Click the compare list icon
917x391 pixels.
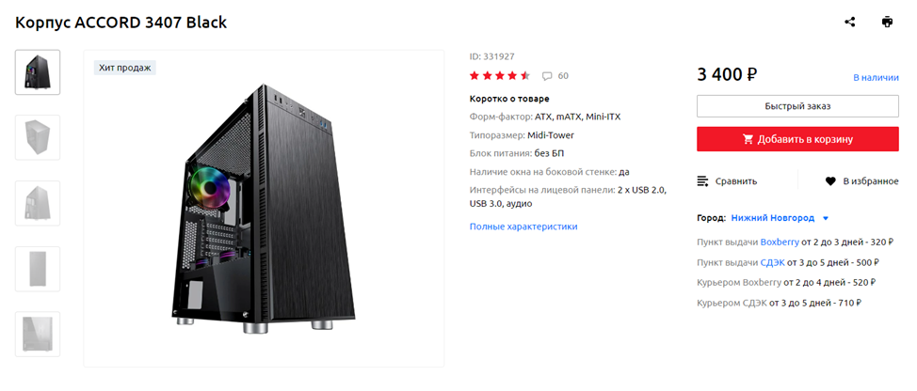click(x=703, y=181)
